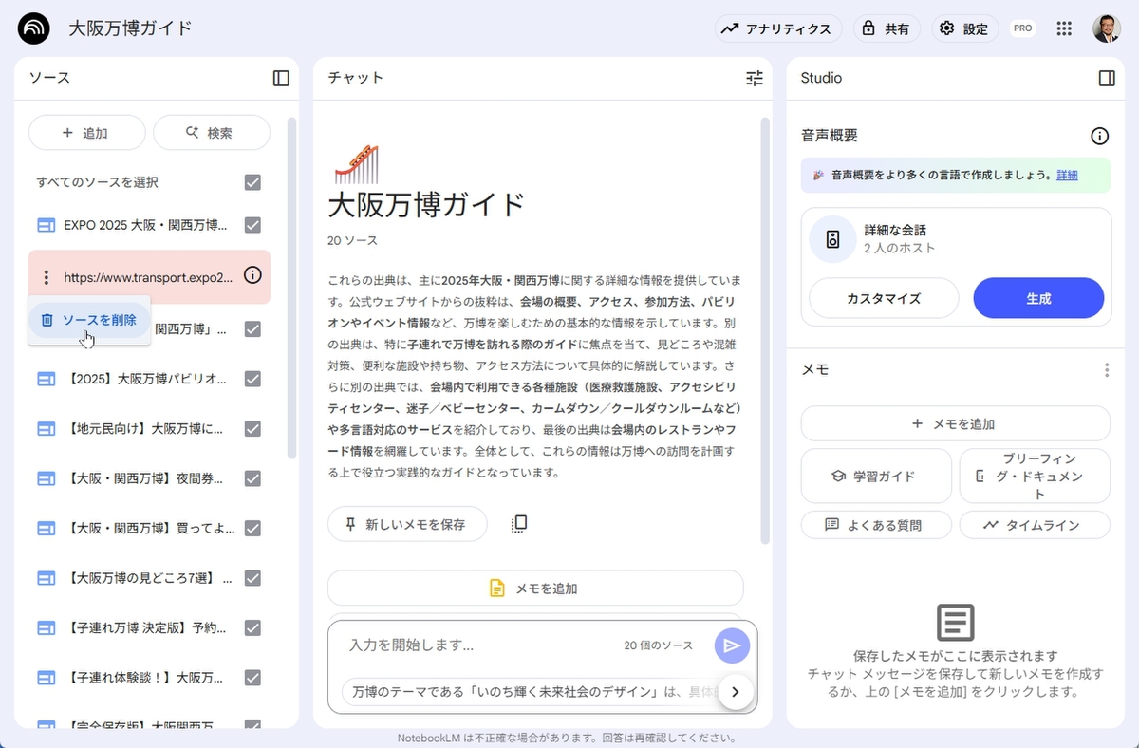The width and height of the screenshot is (1139, 748).
Task: Click the 大阪万博ガイド notebook title in header
Action: (130, 28)
